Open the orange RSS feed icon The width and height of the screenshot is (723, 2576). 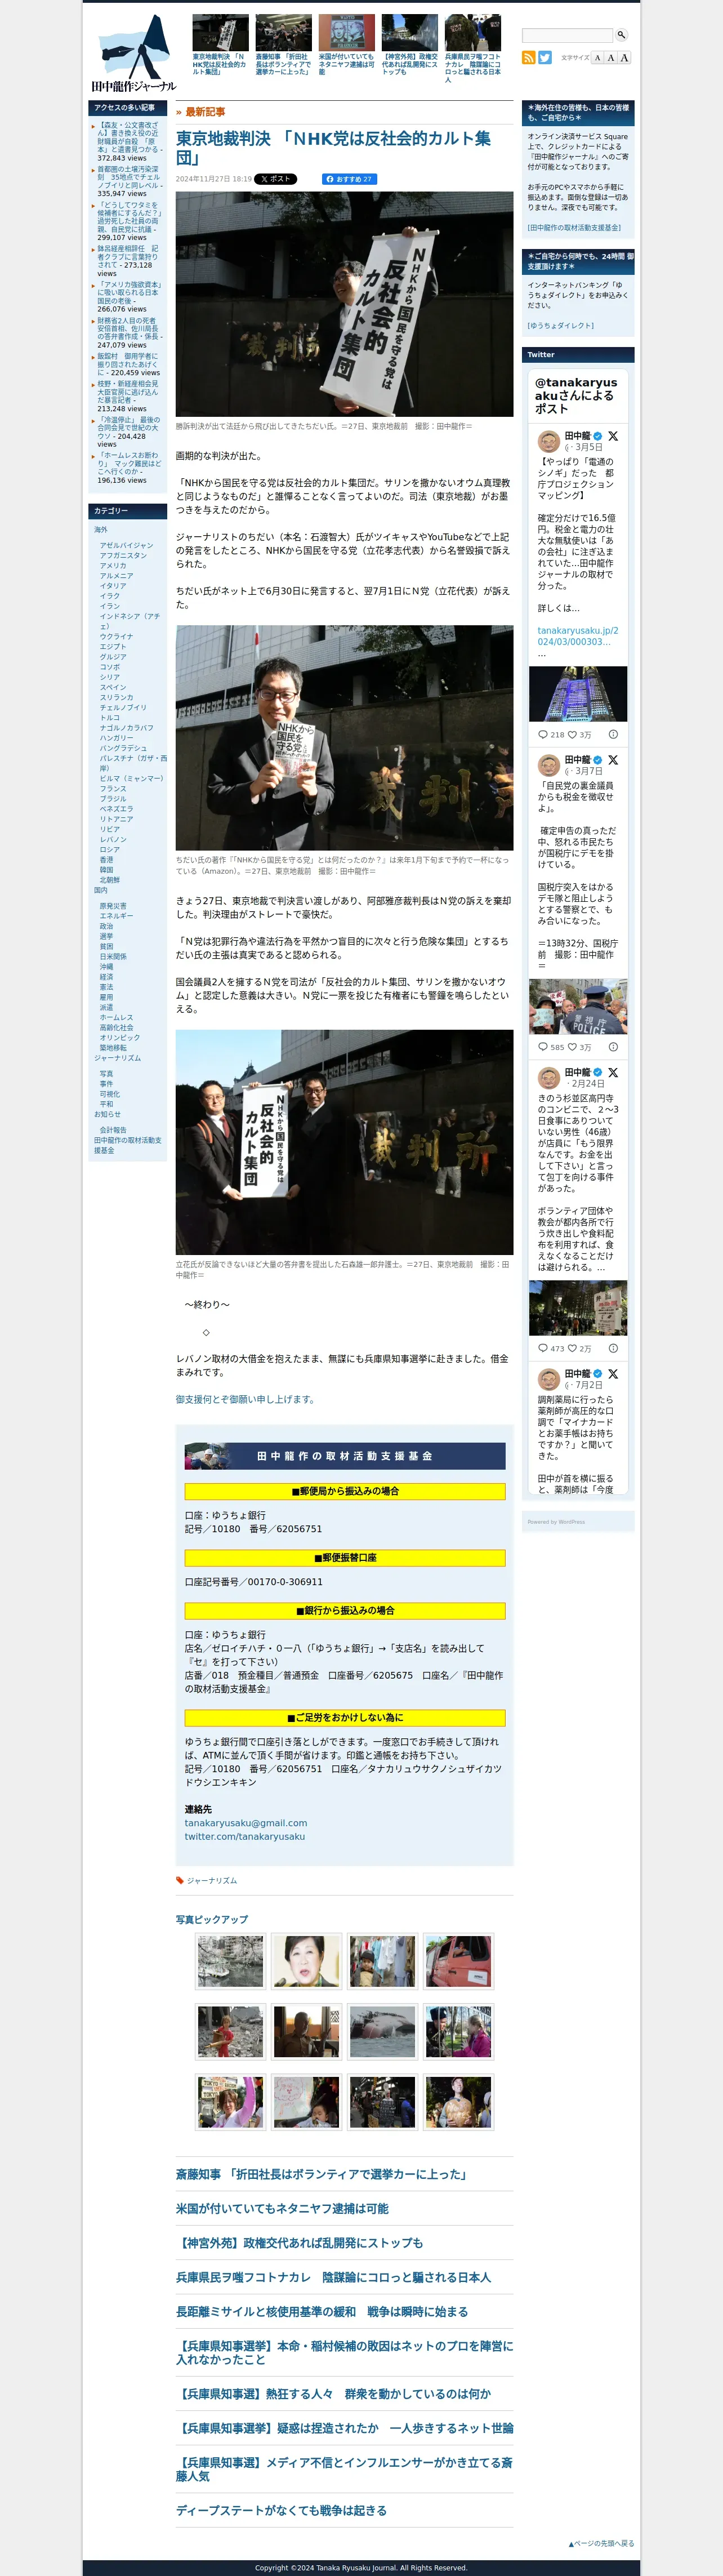click(x=529, y=58)
